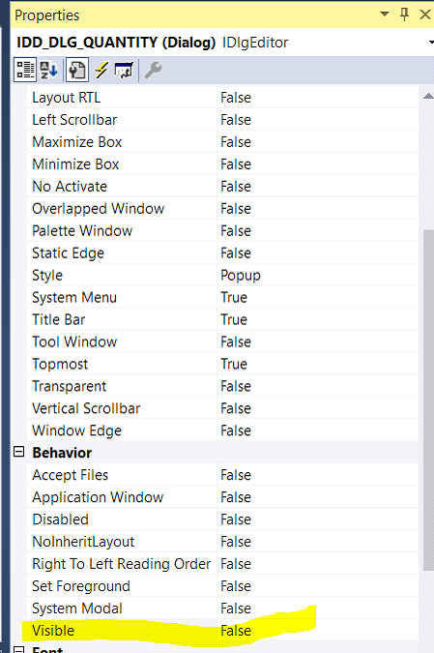
Task: Close the Properties panel
Action: [x=425, y=15]
